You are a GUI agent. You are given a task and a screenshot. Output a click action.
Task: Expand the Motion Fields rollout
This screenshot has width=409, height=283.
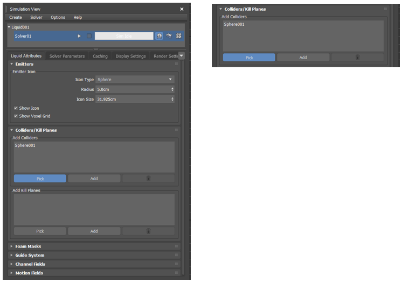click(11, 273)
